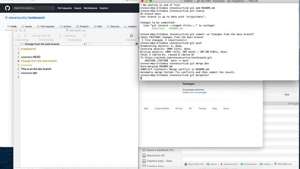Click the terminal cursor block

141,78
